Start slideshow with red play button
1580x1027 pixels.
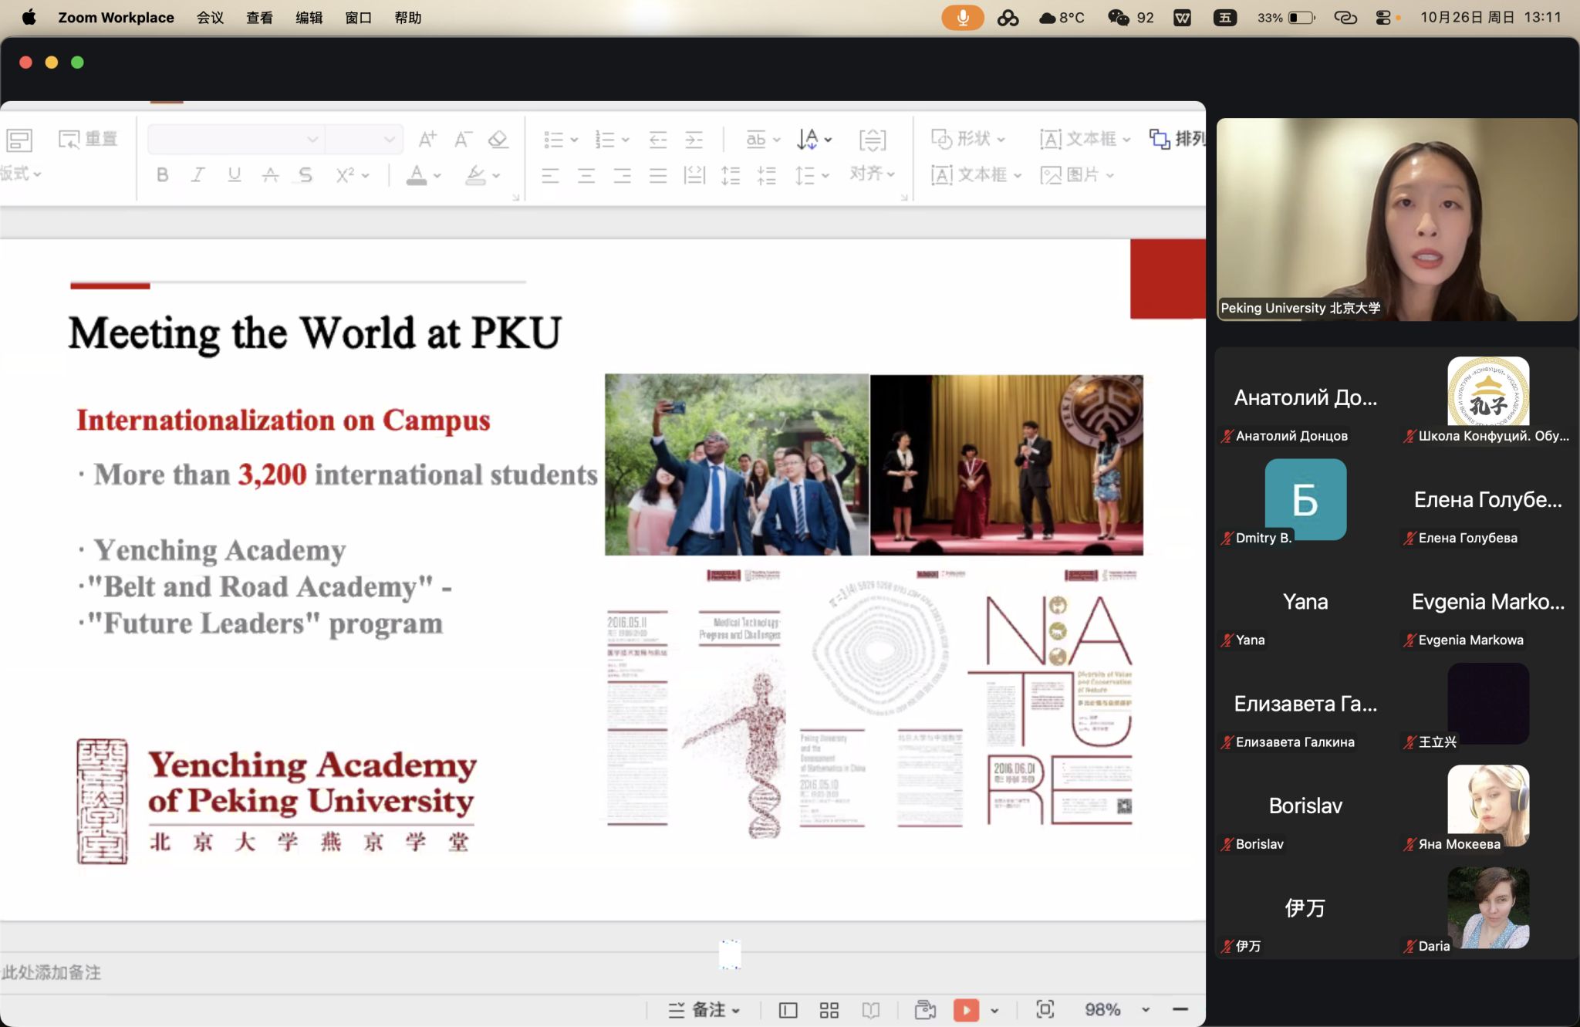(x=966, y=1010)
